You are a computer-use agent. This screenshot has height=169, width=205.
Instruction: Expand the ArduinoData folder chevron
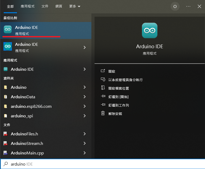(84, 97)
